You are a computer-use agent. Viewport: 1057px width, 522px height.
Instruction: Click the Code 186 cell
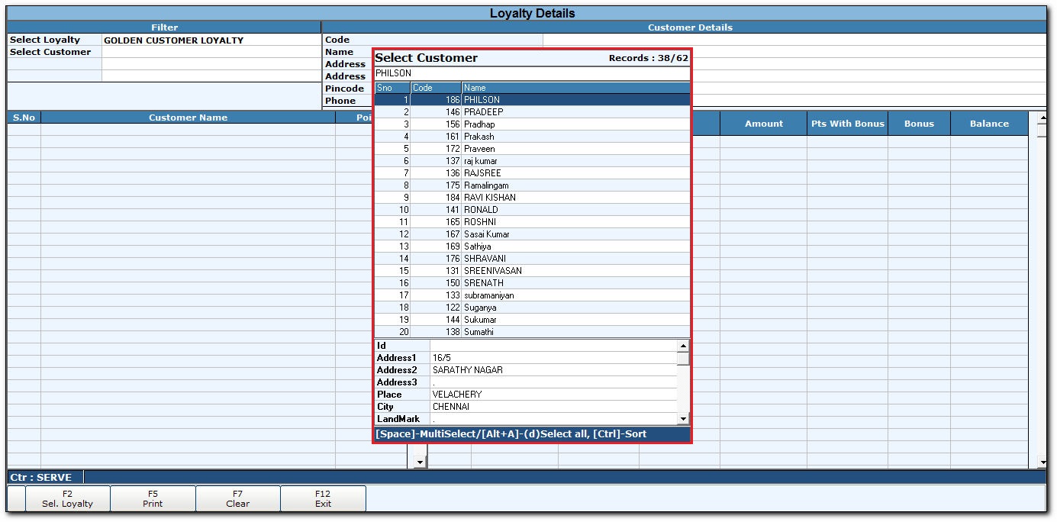point(437,100)
